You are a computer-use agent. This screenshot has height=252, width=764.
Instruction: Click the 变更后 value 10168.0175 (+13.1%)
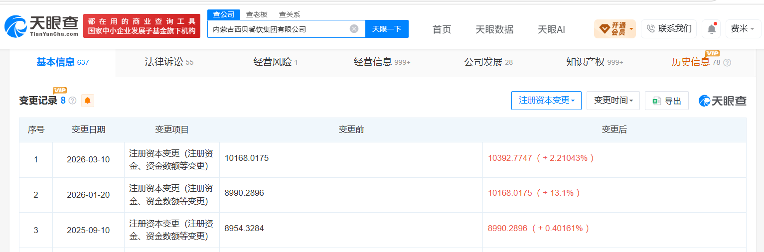click(x=534, y=193)
